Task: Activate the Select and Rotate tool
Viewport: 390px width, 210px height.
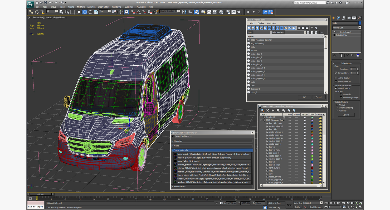Action: (90, 12)
